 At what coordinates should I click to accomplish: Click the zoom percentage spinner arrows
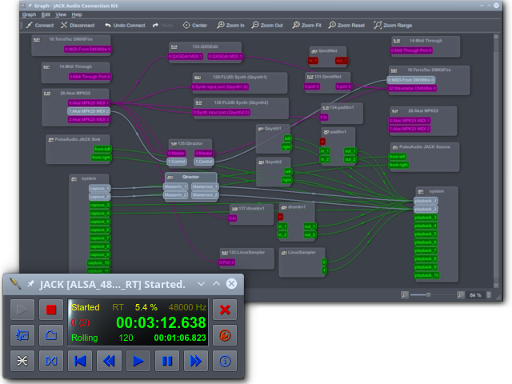pyautogui.click(x=490, y=295)
